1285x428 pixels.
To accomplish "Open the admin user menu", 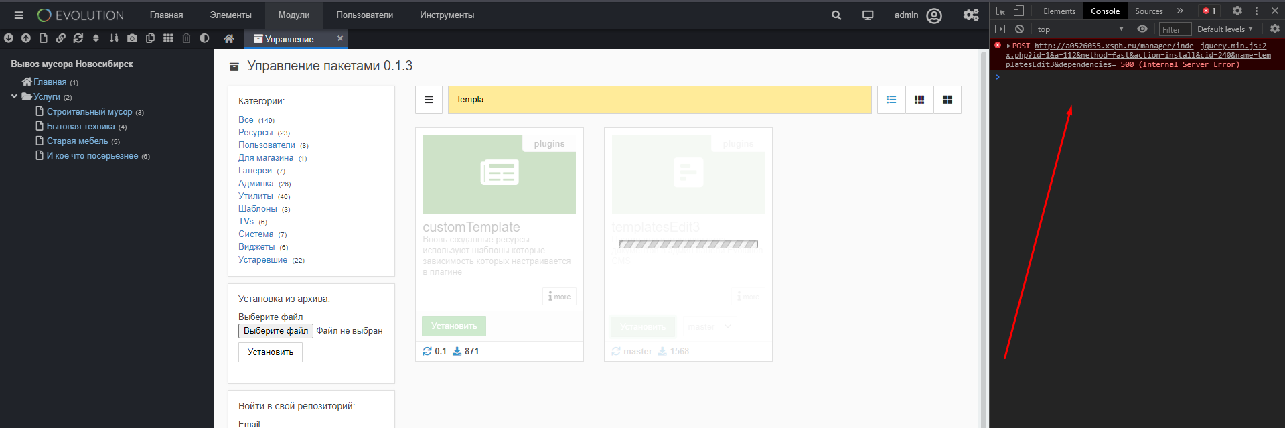I will pyautogui.click(x=918, y=15).
